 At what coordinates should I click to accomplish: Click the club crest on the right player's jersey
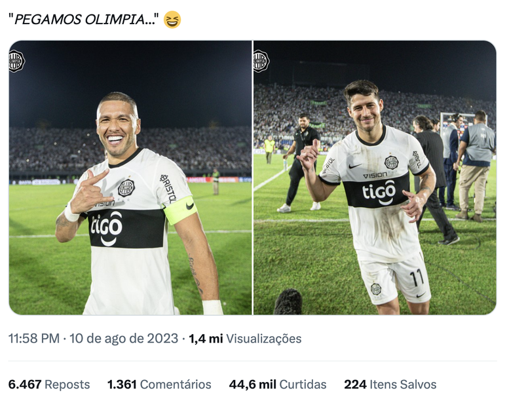[391, 162]
